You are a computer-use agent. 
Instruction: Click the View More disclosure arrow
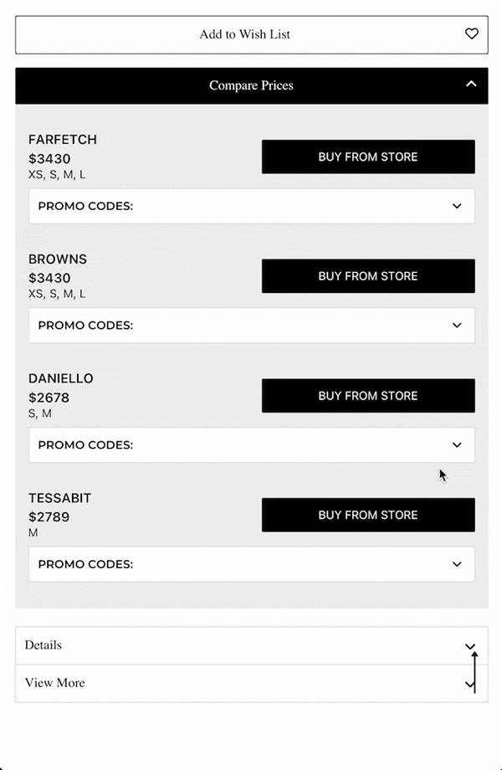pos(471,683)
